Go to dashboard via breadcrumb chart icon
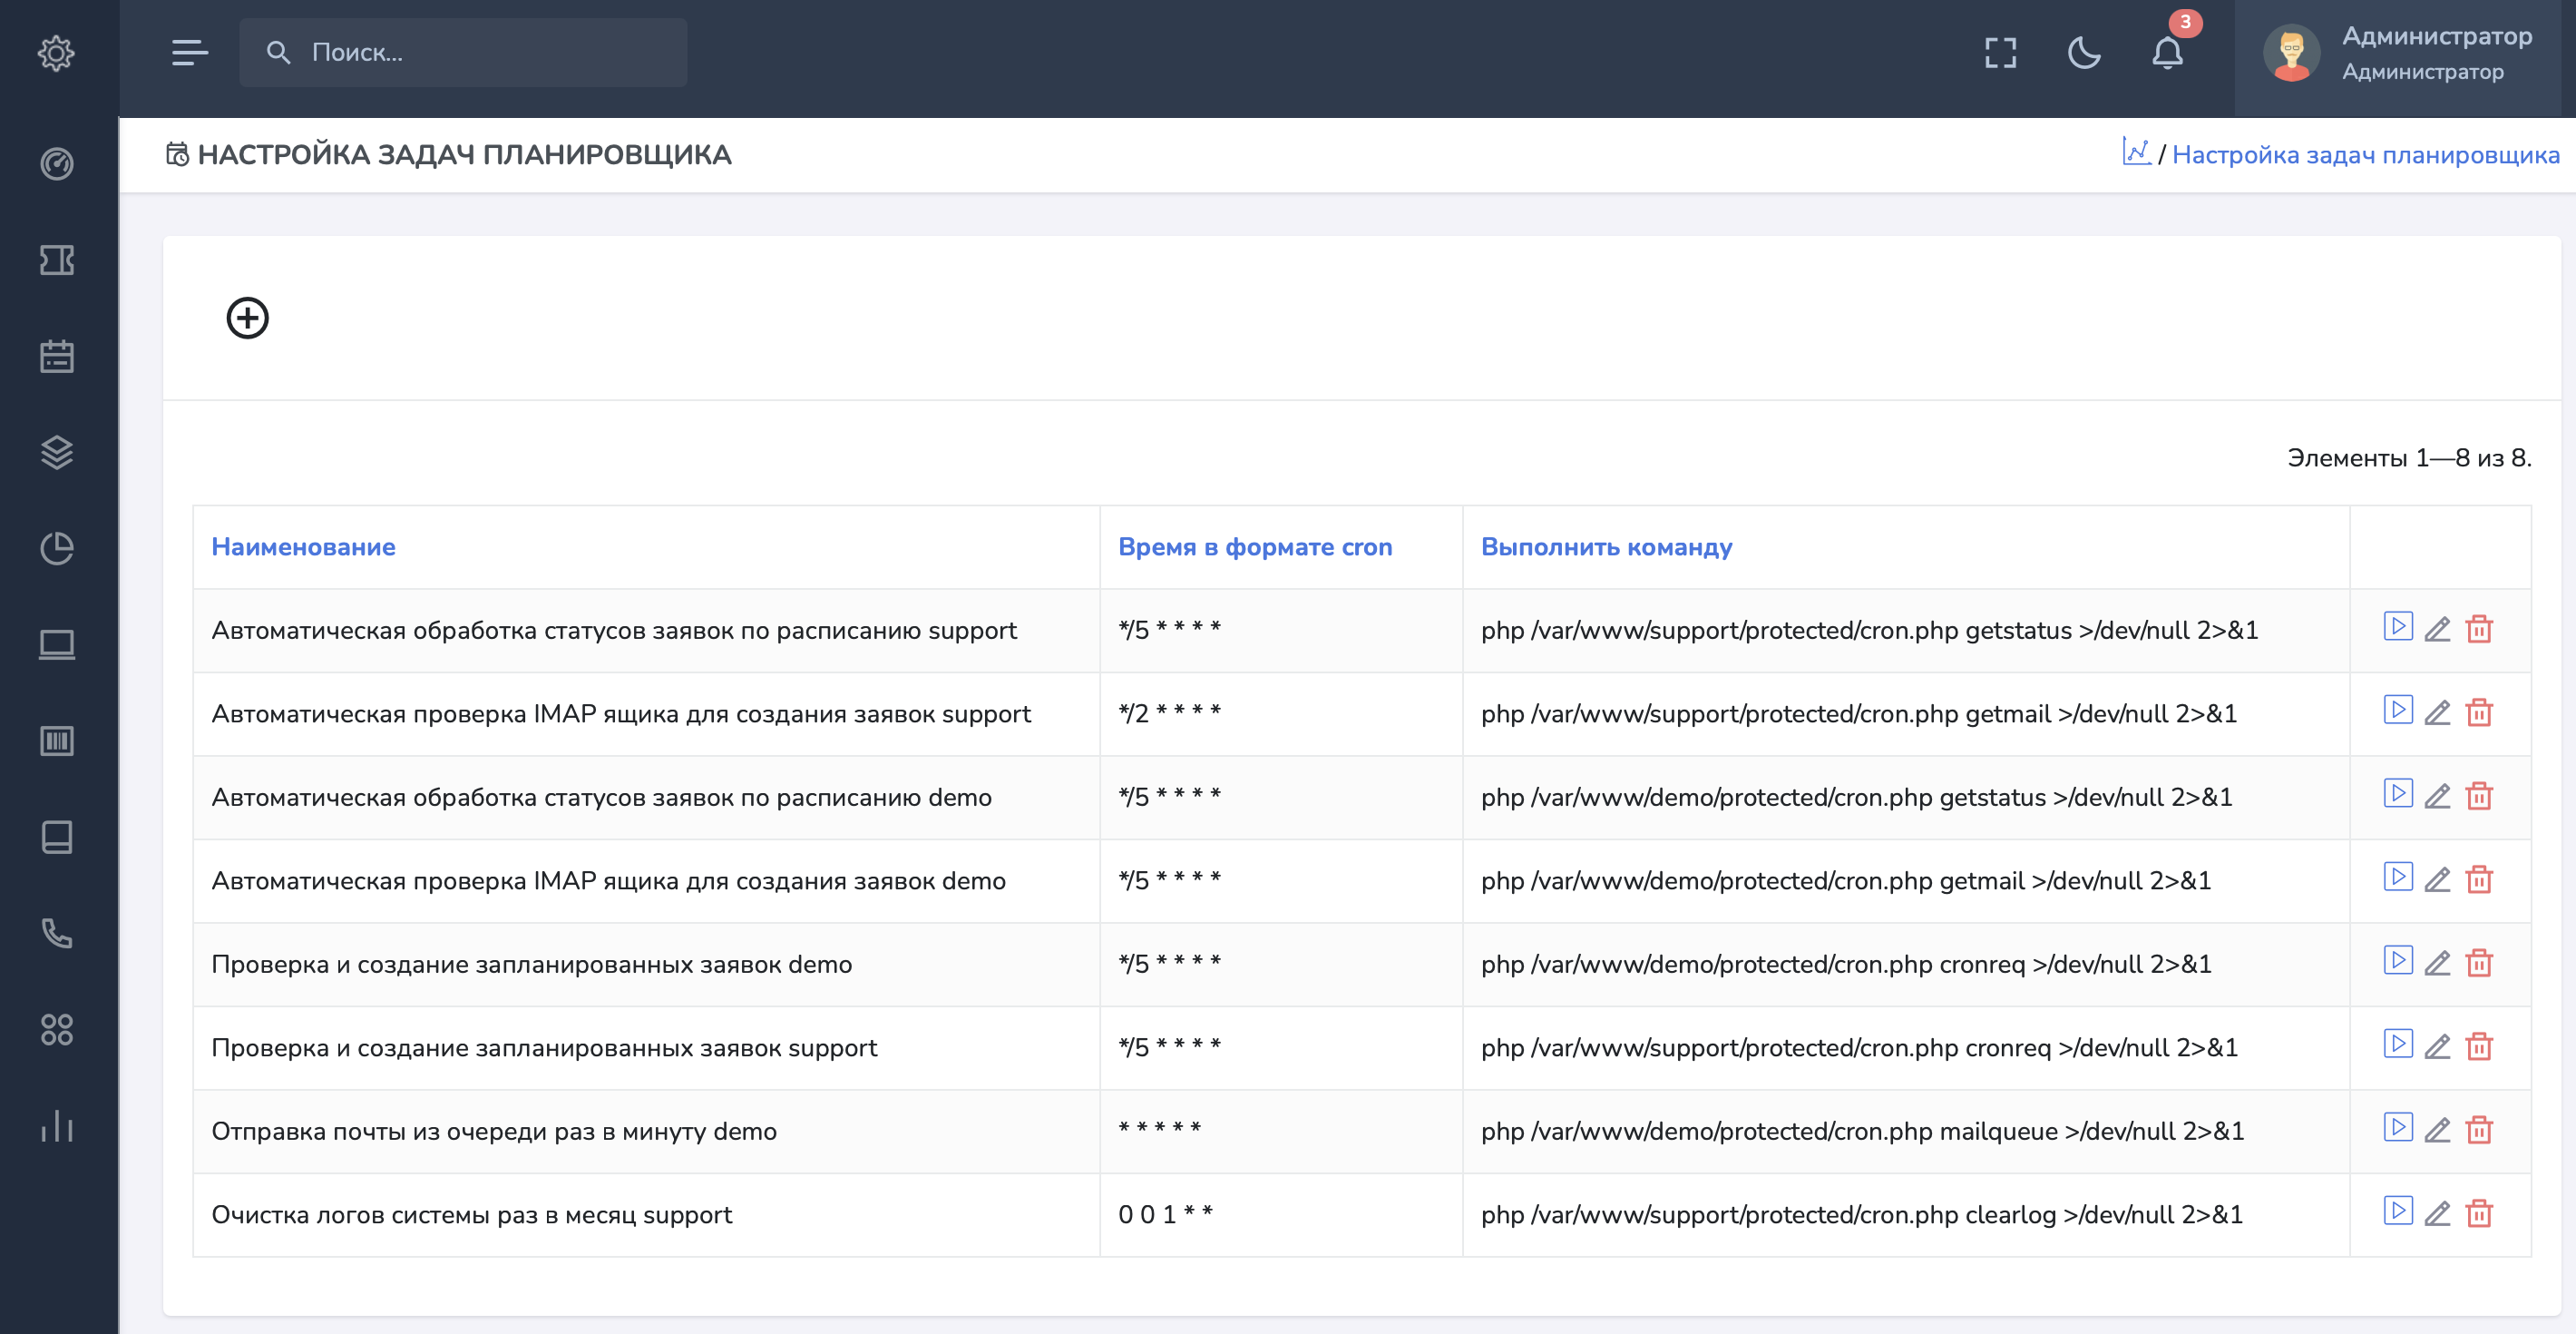This screenshot has height=1334, width=2576. [2135, 152]
